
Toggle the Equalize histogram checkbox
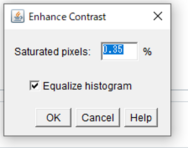tap(35, 86)
